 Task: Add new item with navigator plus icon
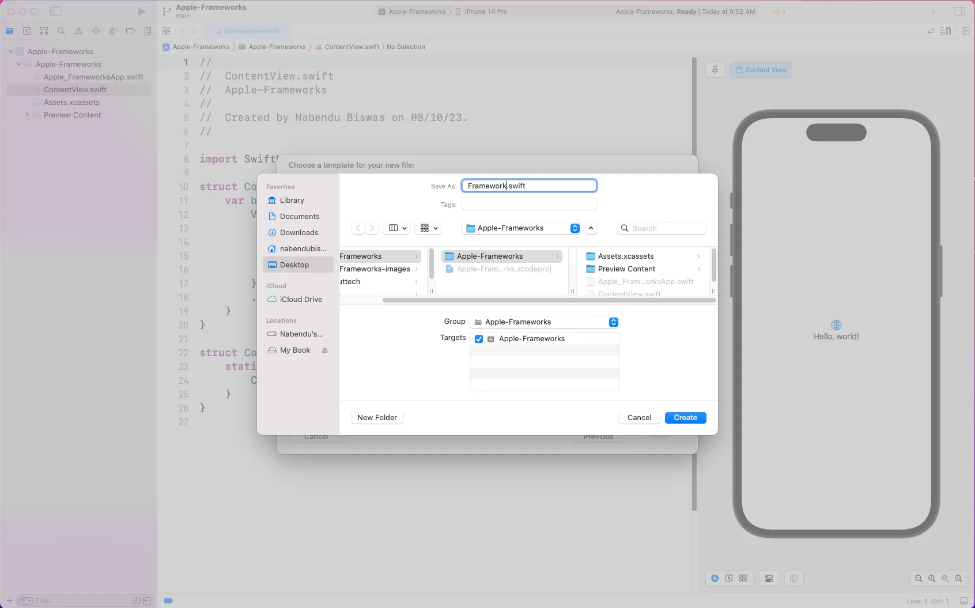[10, 601]
